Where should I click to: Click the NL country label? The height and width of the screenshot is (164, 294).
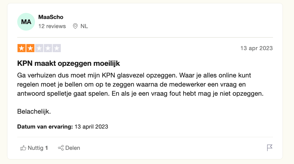84,26
